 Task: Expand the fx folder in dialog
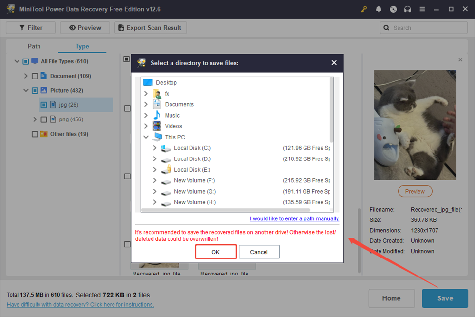[146, 94]
